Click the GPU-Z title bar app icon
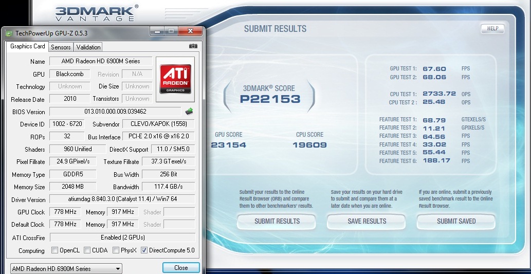This screenshot has width=531, height=274. (9, 33)
